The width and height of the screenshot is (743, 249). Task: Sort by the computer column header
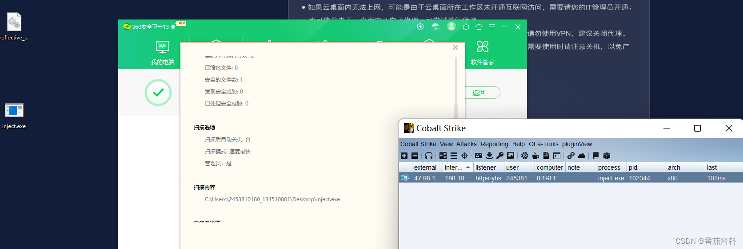pos(550,167)
